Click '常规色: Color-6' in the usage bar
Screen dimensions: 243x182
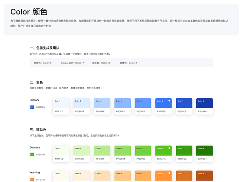click(x=43, y=63)
